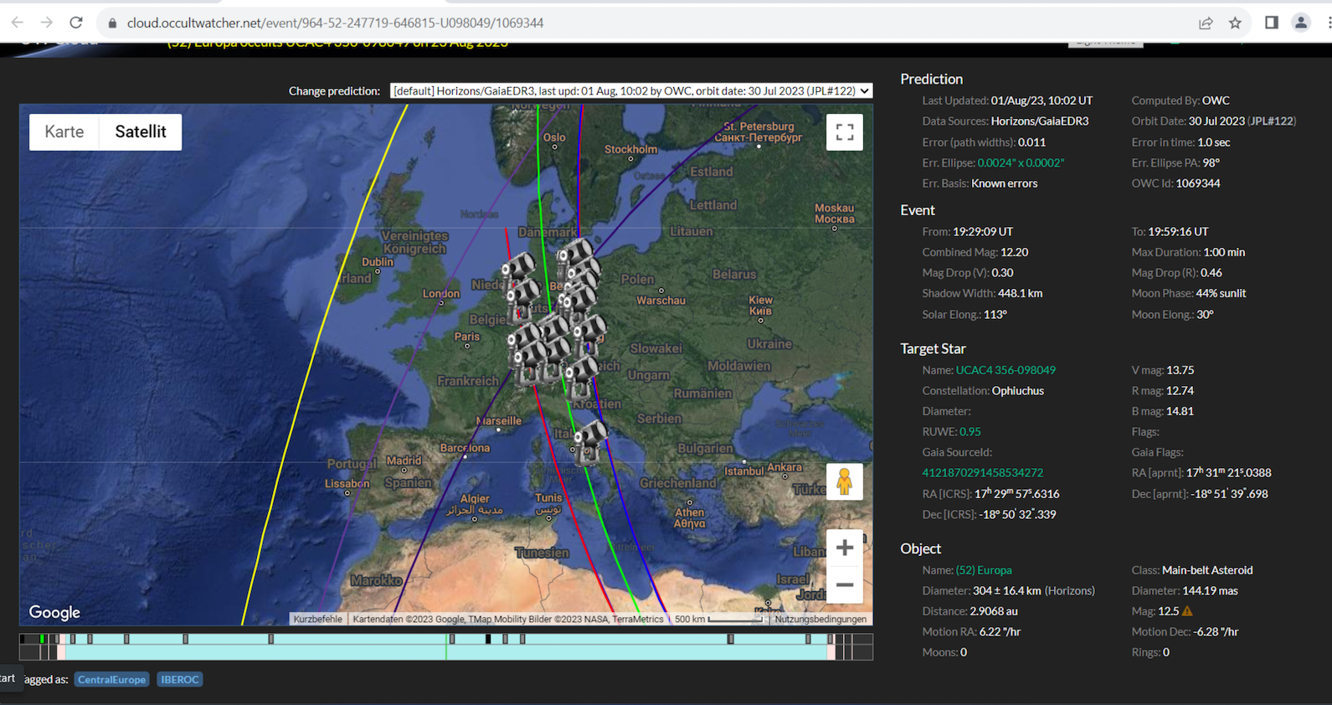
Task: Bookmark this page with the star icon
Action: pyautogui.click(x=1235, y=23)
